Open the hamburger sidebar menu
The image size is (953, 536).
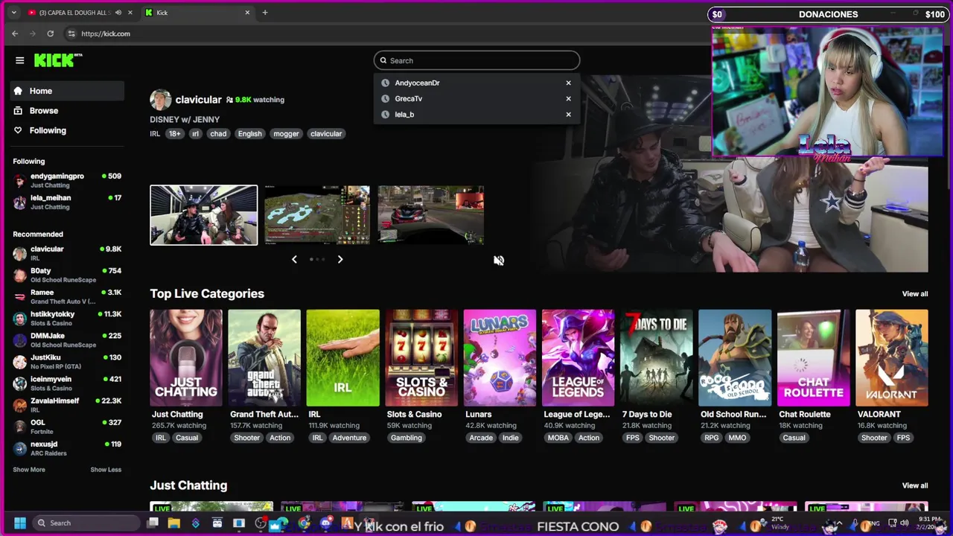(x=20, y=60)
